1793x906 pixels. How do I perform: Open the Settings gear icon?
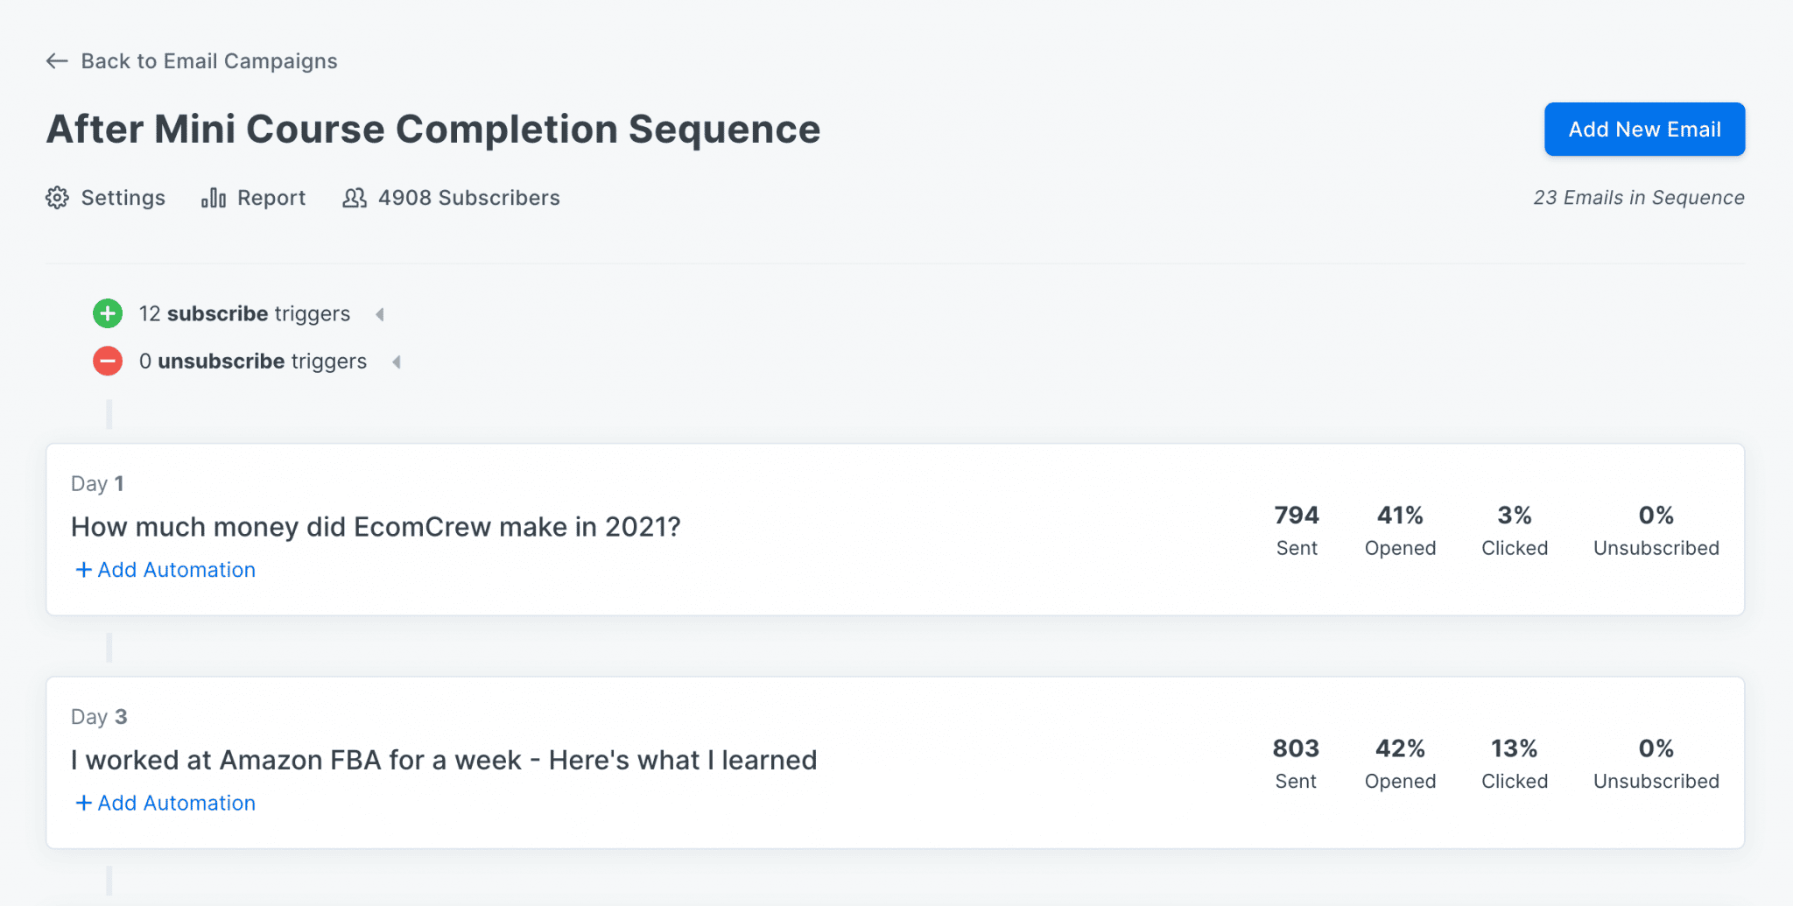pyautogui.click(x=57, y=198)
